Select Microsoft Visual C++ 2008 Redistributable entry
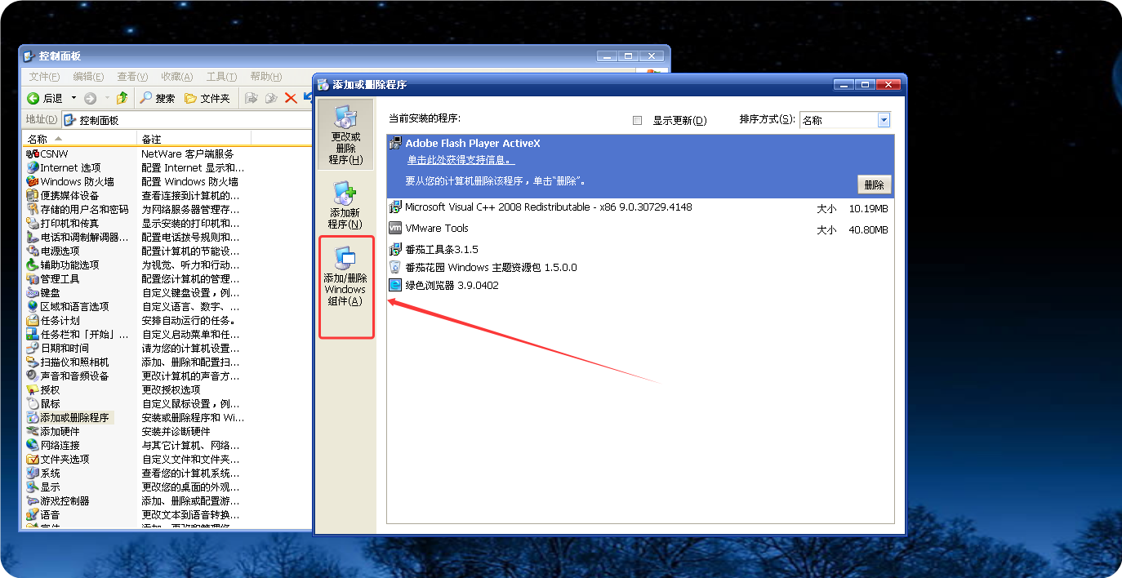 point(640,208)
